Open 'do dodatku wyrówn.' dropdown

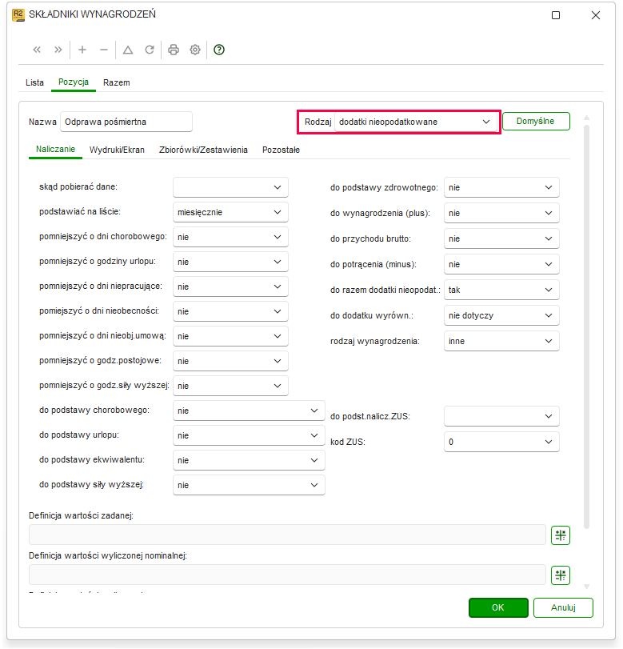pyautogui.click(x=501, y=315)
